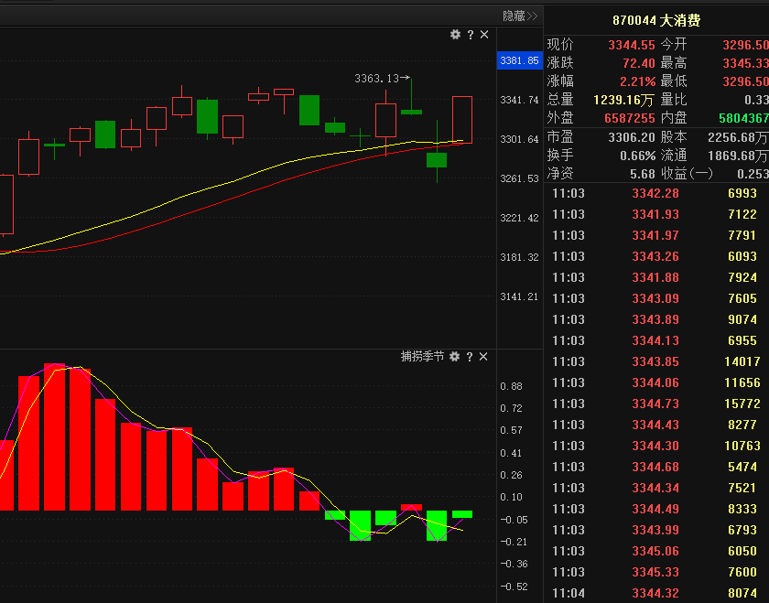769x603 pixels.
Task: Click the tallest red bar in 捕捞季节 histogram
Action: pos(55,436)
